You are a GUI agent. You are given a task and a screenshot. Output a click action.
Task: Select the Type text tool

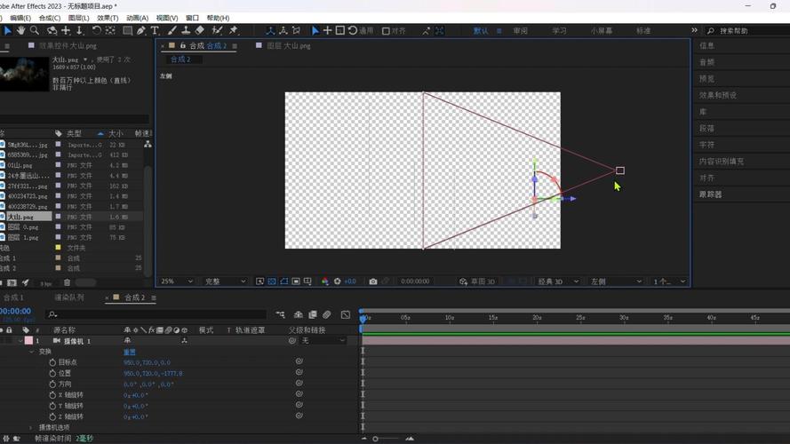click(155, 31)
